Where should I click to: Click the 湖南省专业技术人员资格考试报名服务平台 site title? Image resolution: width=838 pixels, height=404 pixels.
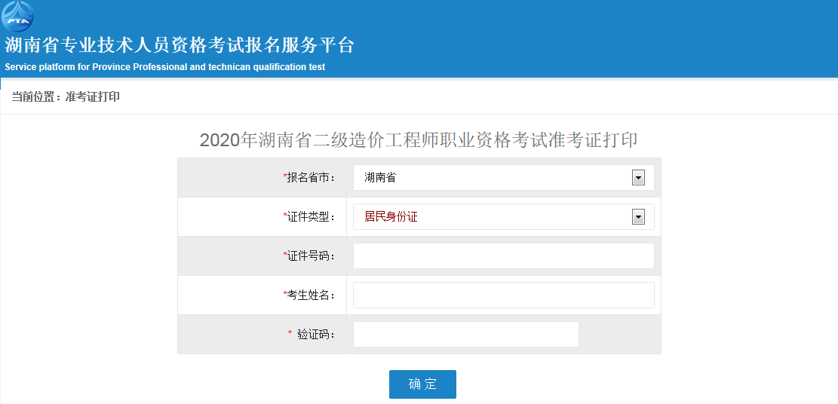(x=179, y=45)
